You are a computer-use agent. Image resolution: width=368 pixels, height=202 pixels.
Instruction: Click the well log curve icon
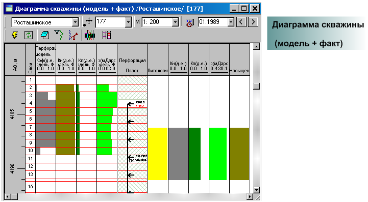pos(73,35)
